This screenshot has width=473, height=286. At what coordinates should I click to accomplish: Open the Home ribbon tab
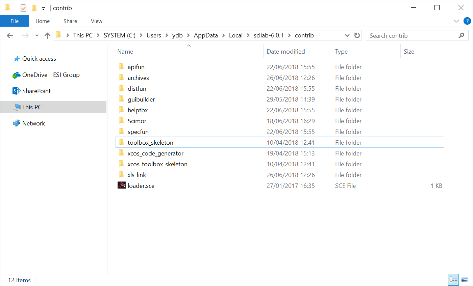[43, 21]
